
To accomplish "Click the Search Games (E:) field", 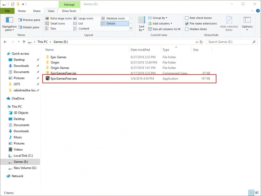I will click(x=232, y=42).
